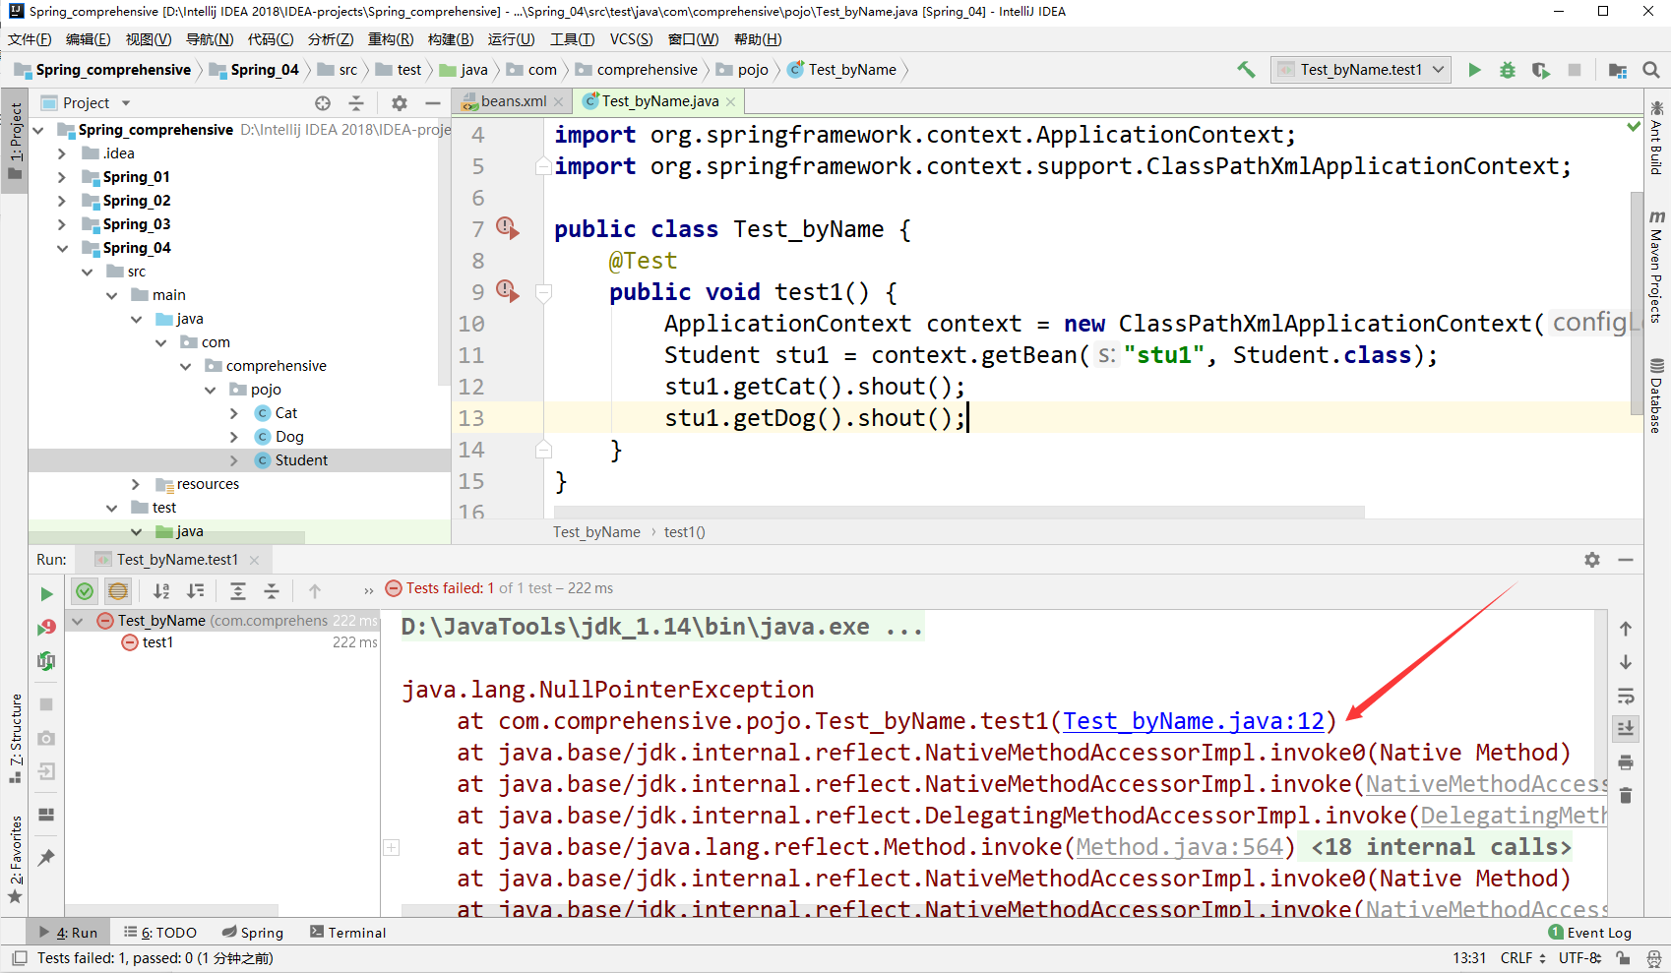This screenshot has width=1671, height=973.
Task: Expand the .idea folder
Action: click(62, 153)
